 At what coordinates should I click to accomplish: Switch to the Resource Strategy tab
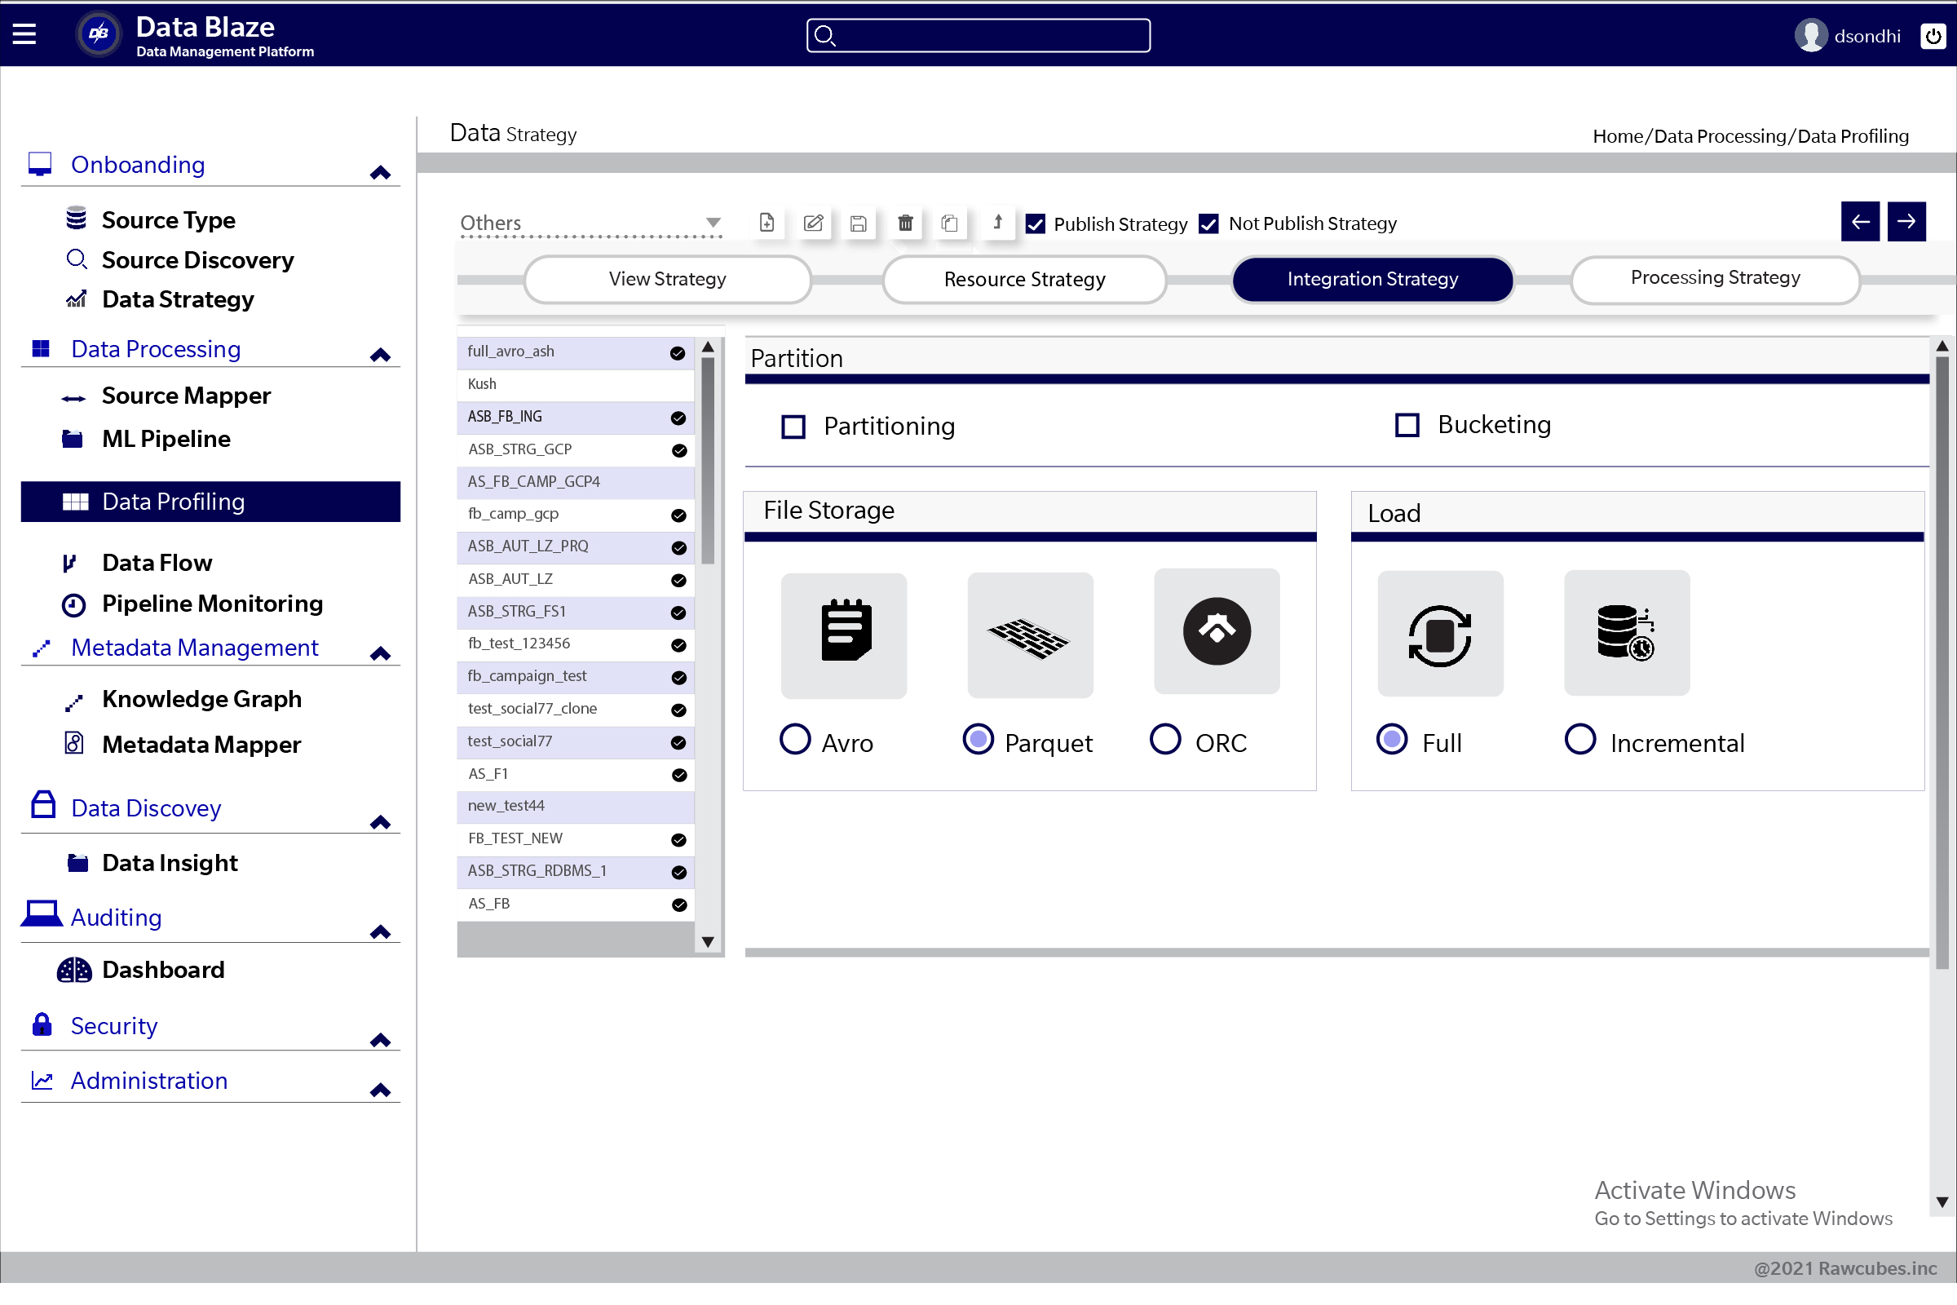pyautogui.click(x=1023, y=278)
